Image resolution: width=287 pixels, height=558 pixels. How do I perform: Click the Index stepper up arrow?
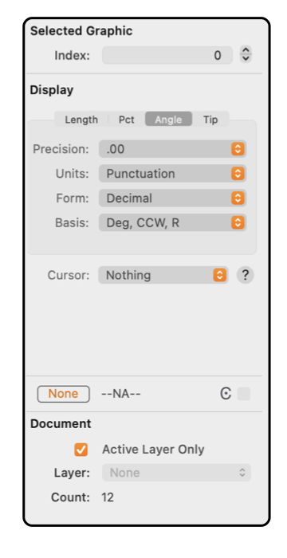[x=246, y=50]
